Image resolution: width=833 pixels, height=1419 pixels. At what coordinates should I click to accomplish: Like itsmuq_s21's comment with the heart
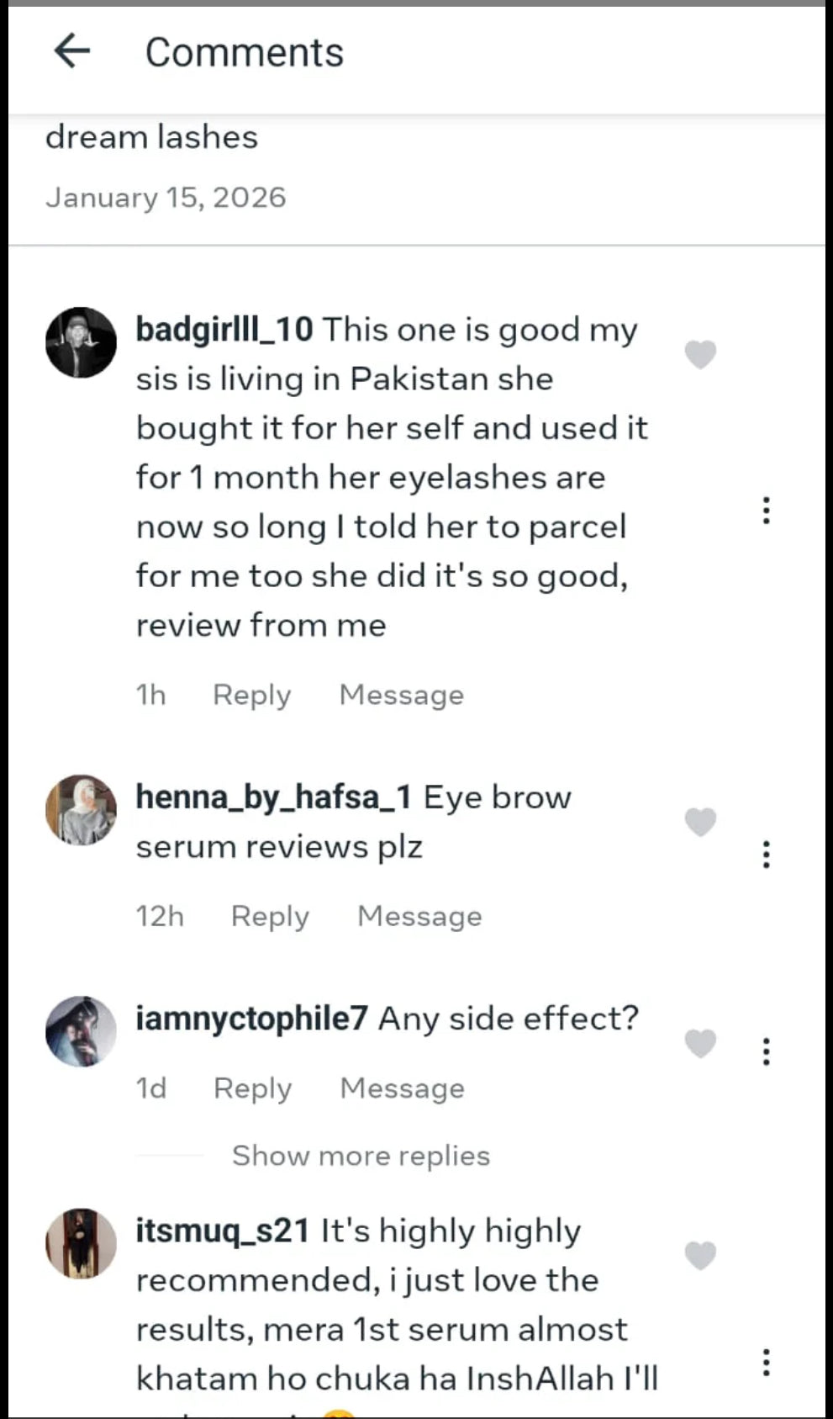coord(700,1255)
